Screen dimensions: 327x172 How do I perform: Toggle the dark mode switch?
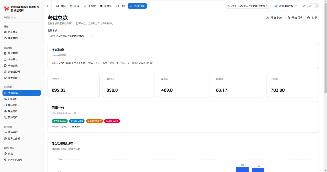(x=316, y=6)
